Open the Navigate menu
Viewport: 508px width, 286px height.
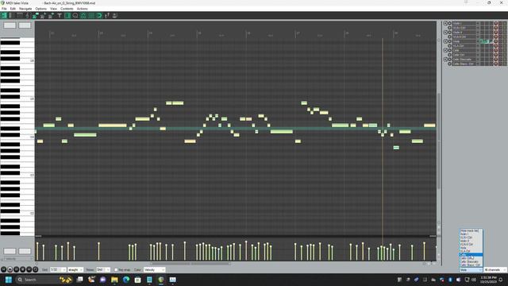click(x=25, y=9)
